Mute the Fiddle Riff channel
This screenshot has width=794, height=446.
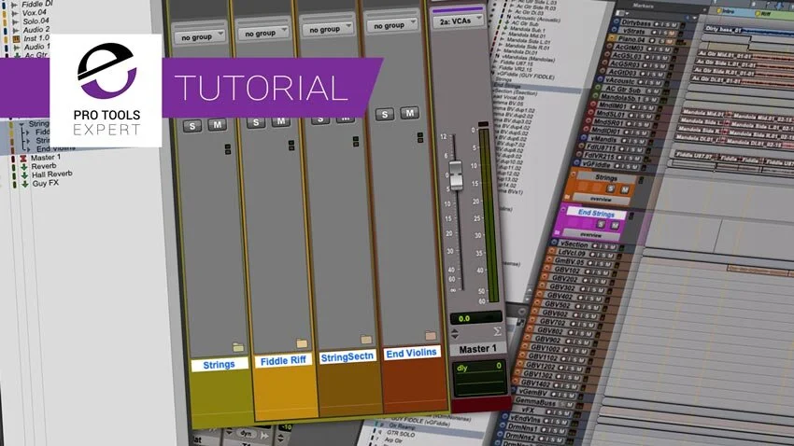tap(281, 120)
